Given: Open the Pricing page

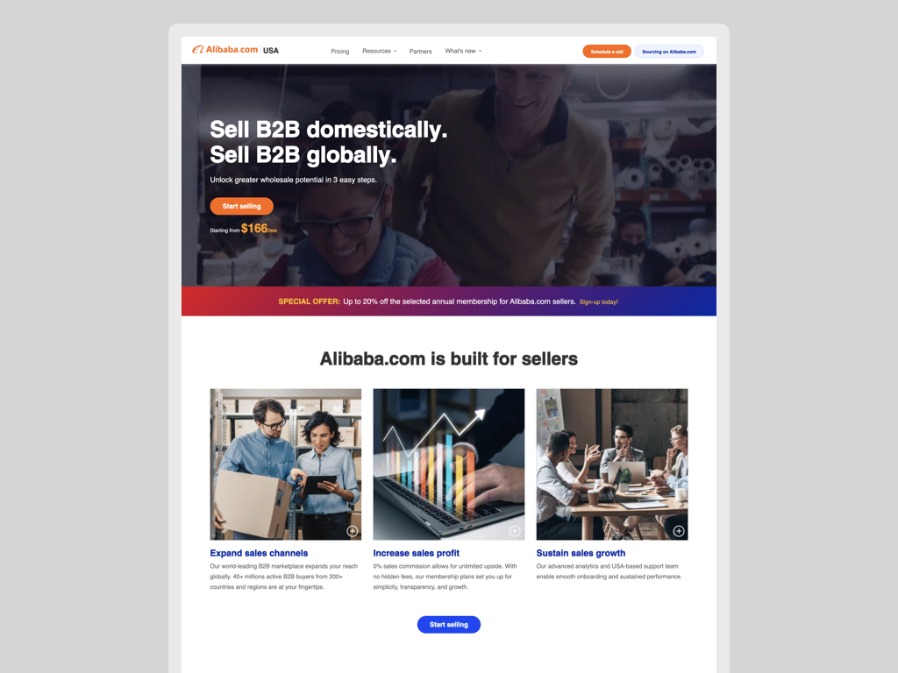Looking at the screenshot, I should 339,52.
